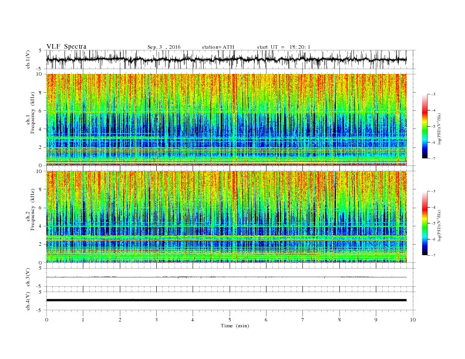This screenshot has height=359, width=465.
Task: Click the upper color scale bar beside ch.1
Action: tap(425, 126)
